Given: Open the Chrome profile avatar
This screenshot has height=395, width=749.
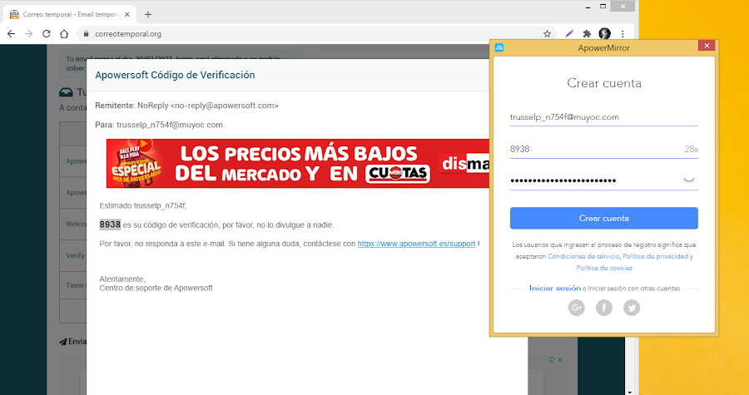Looking at the screenshot, I should click(605, 33).
